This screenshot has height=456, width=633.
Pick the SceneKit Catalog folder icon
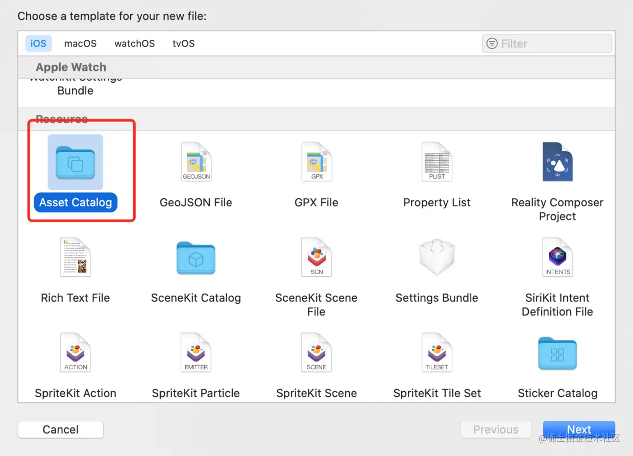(x=196, y=258)
